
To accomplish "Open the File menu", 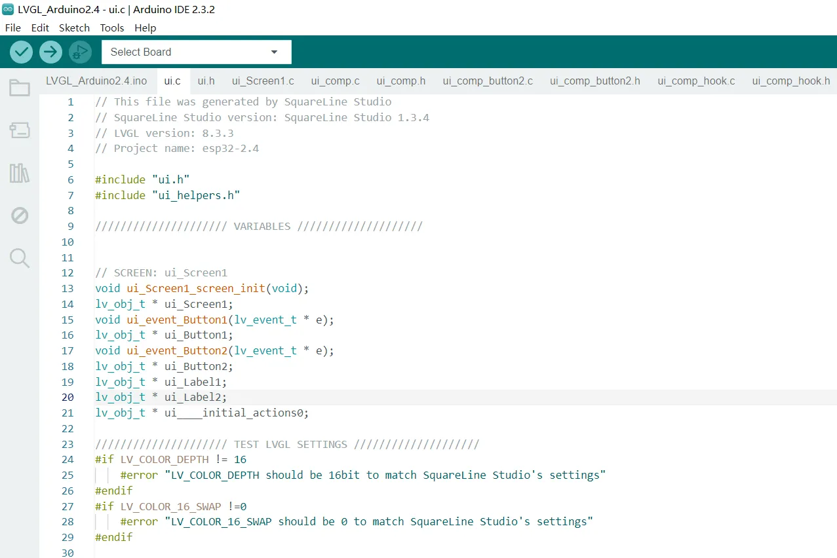I will pyautogui.click(x=13, y=28).
